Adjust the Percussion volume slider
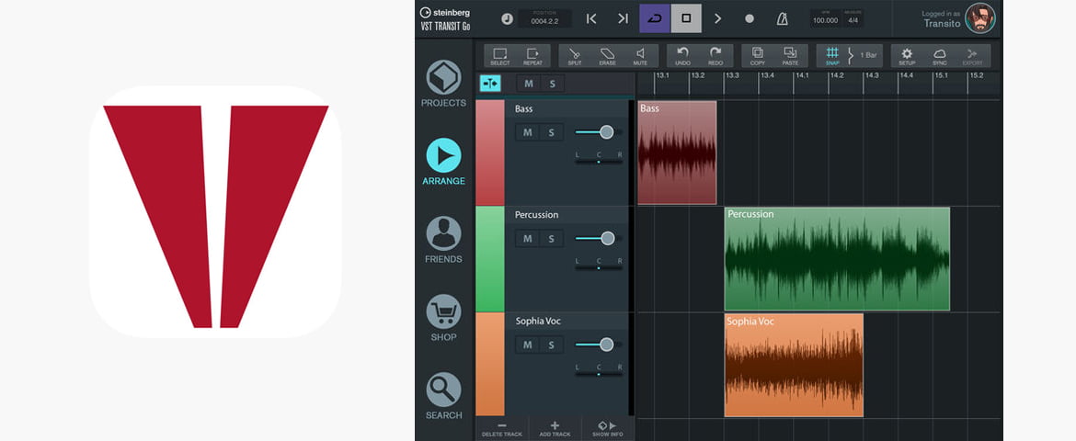Screen dimensions: 1076x441 pos(599,238)
